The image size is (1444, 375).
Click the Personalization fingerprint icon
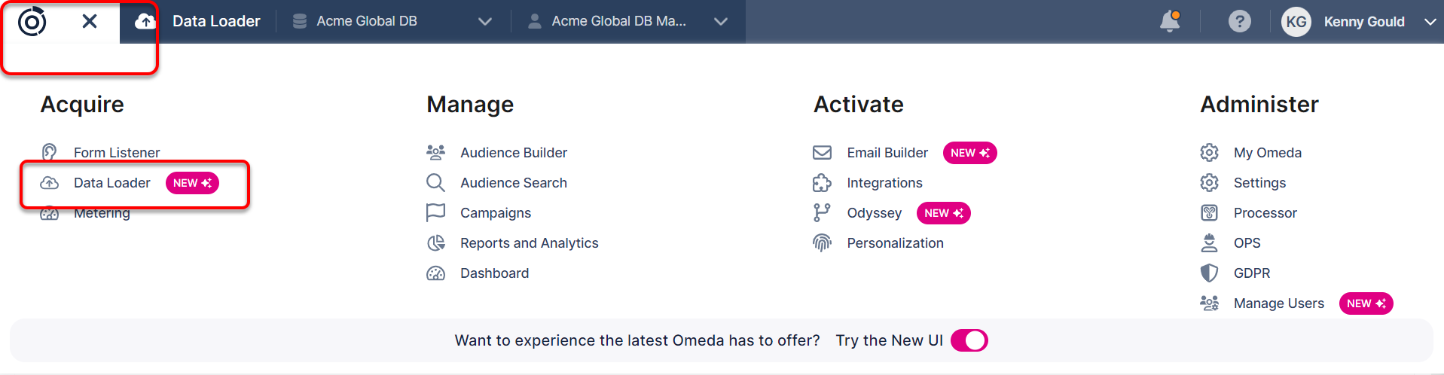[x=822, y=243]
